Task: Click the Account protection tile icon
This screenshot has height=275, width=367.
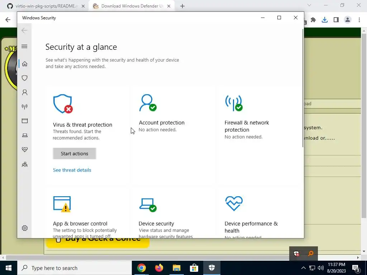Action: pyautogui.click(x=148, y=103)
